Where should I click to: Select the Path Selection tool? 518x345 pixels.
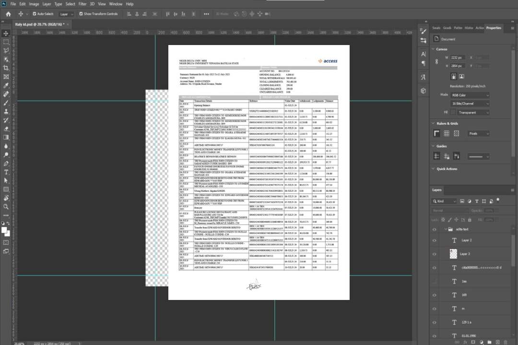(x=6, y=181)
